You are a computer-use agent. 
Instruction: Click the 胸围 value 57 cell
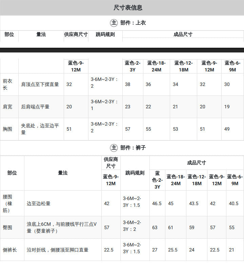coord(133,129)
